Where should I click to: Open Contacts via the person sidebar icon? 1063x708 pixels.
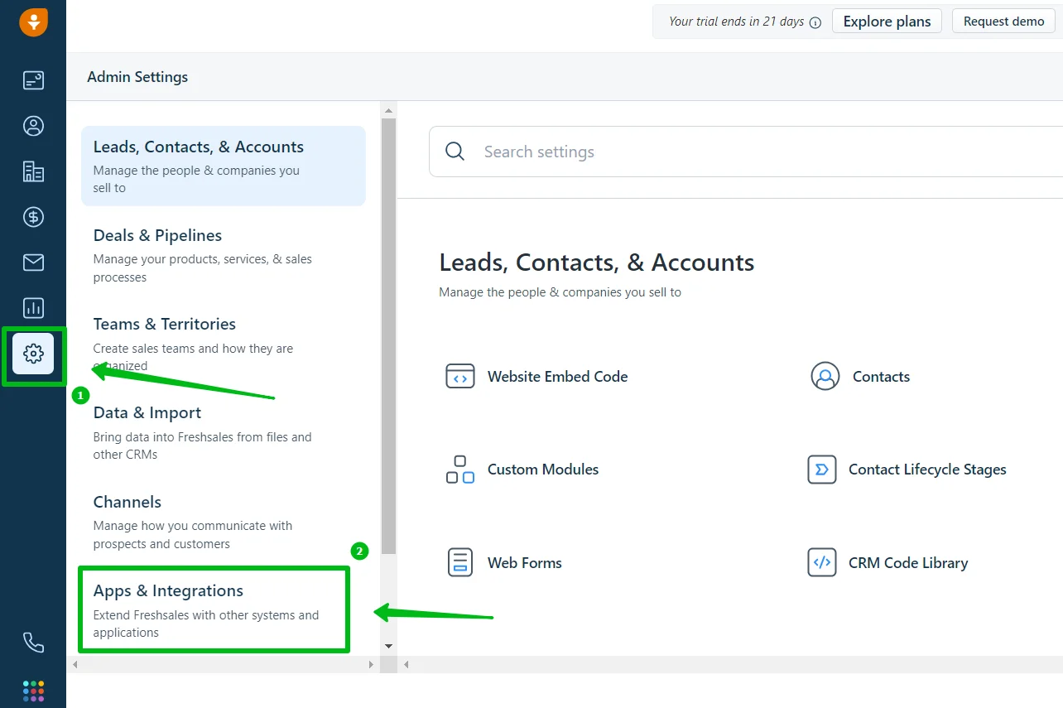33,126
